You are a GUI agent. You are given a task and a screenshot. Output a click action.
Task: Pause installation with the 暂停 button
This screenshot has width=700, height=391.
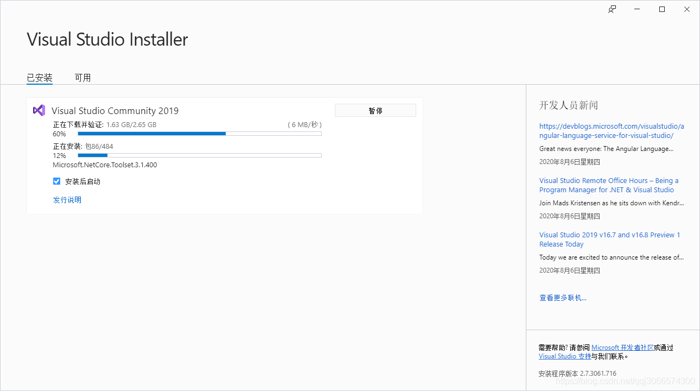click(x=376, y=110)
